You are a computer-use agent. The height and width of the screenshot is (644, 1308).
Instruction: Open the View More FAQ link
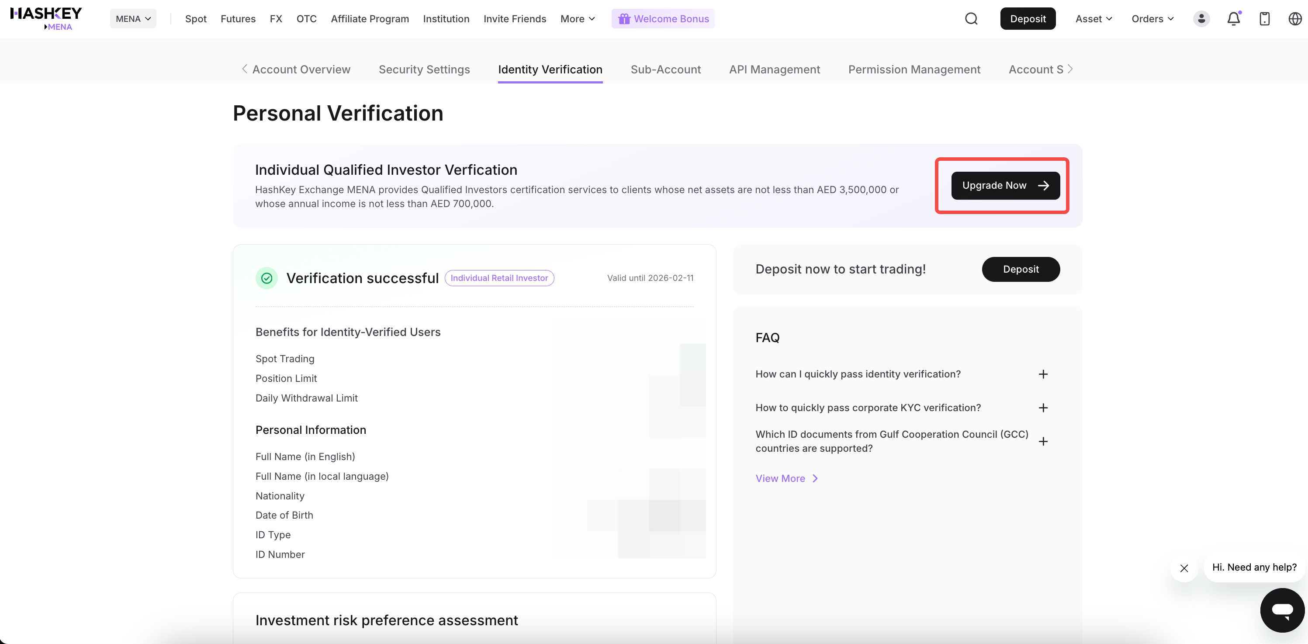pyautogui.click(x=786, y=478)
